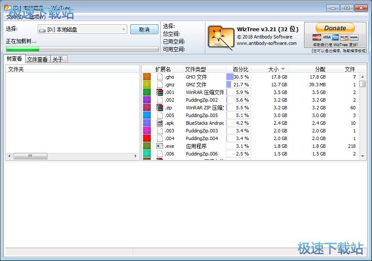Click the blank file icon for .003
The image size is (372, 261).
(x=160, y=131)
